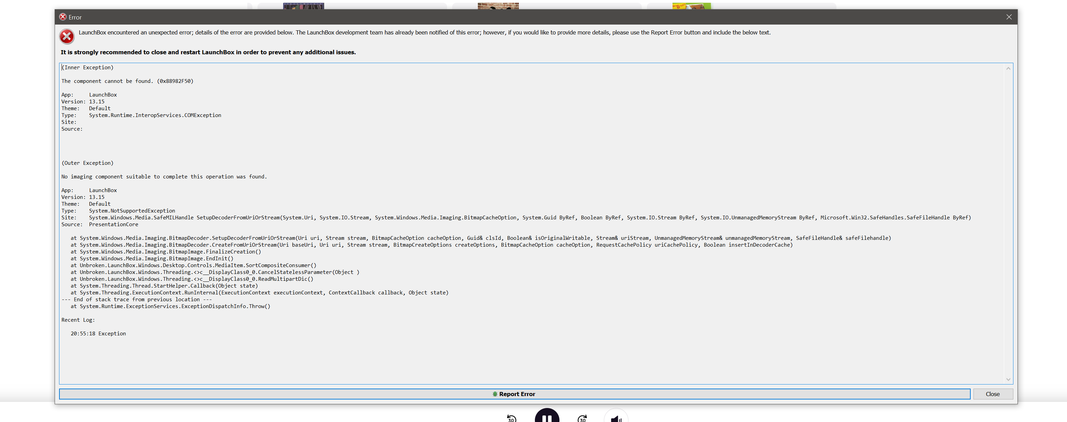Screen dimensions: 1067x422
Task: Click the Report Error button
Action: pos(514,394)
